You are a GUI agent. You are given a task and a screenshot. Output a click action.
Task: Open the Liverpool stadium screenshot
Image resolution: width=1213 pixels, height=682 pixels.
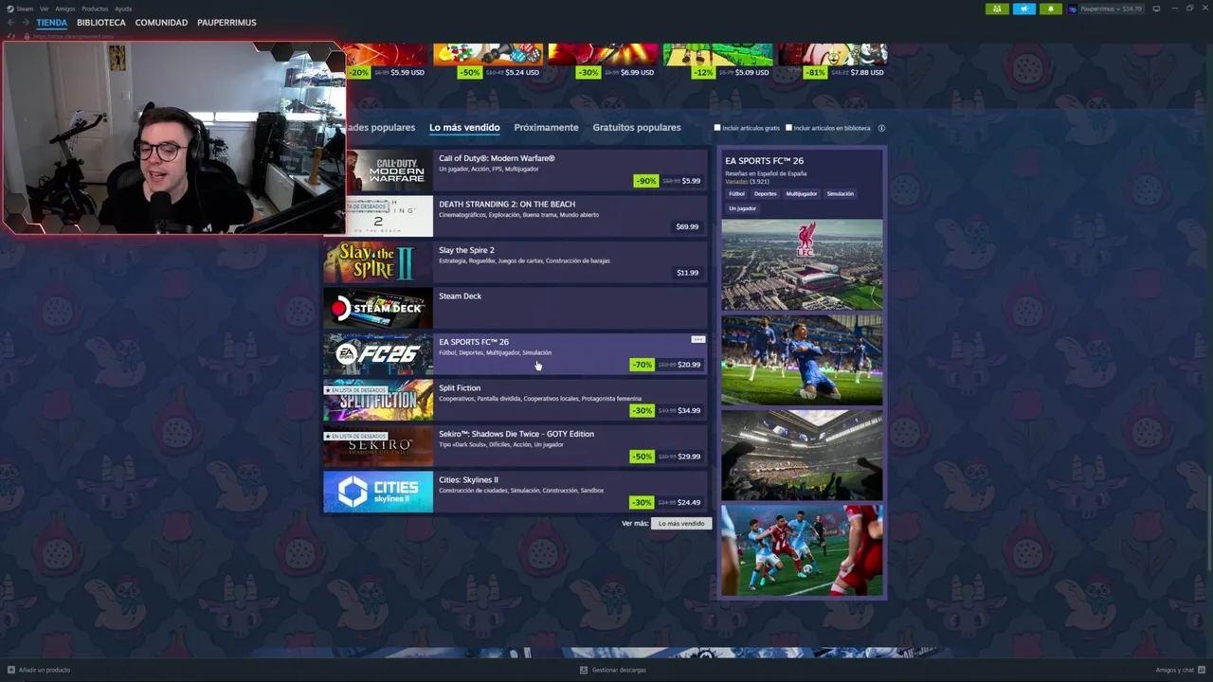point(802,264)
